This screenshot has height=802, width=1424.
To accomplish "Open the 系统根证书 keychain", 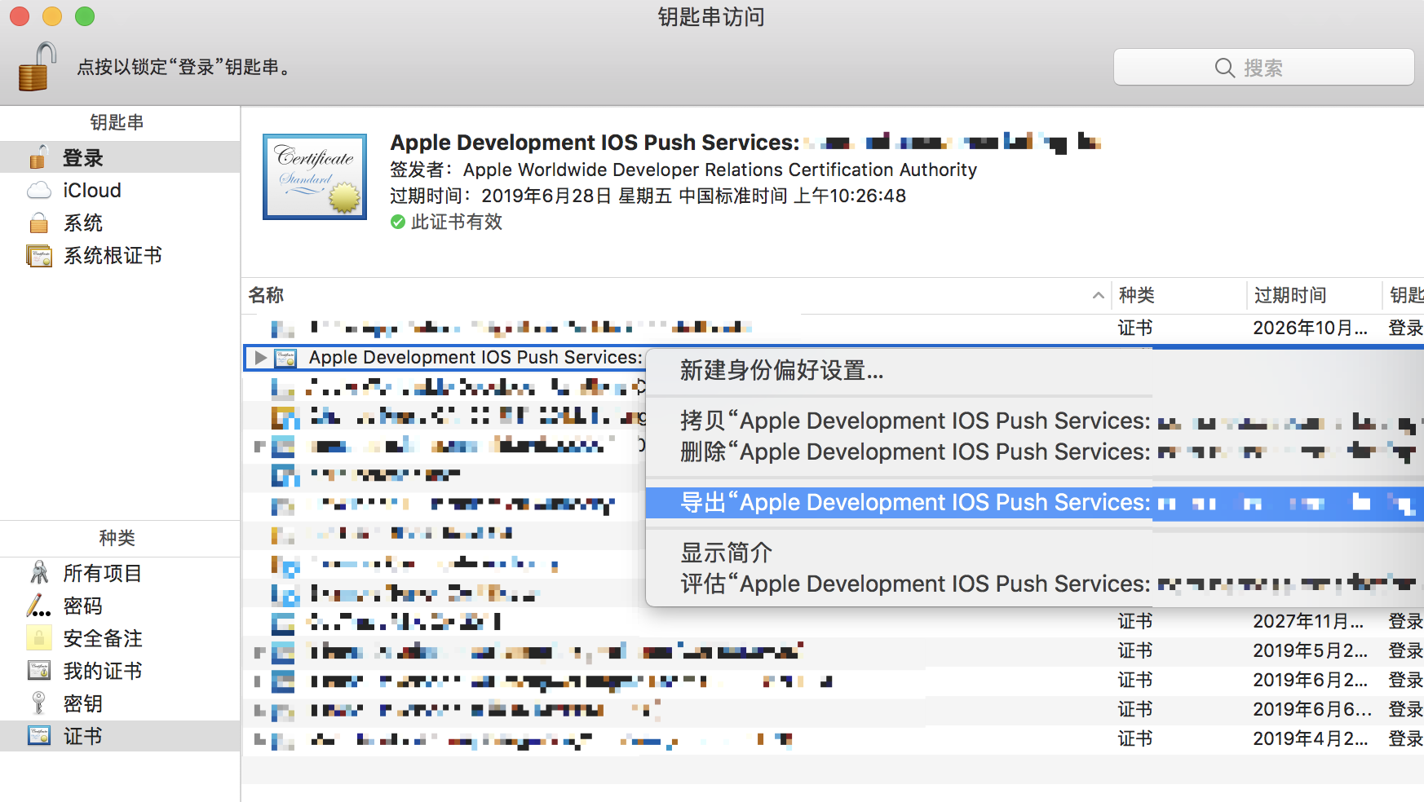I will [x=112, y=256].
